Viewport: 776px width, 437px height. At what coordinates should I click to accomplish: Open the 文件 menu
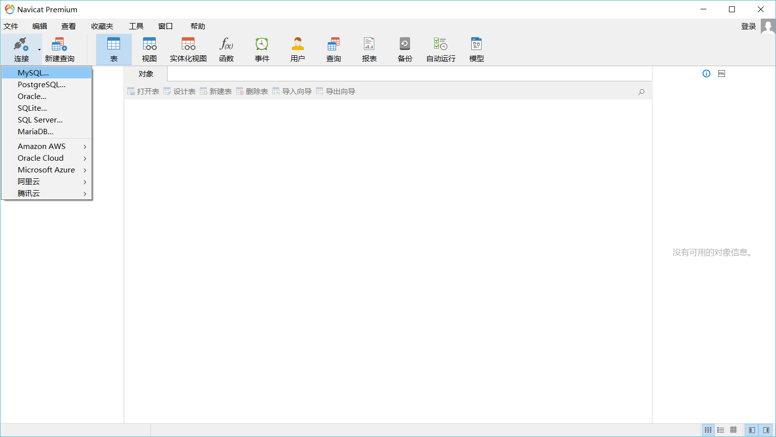tap(11, 26)
